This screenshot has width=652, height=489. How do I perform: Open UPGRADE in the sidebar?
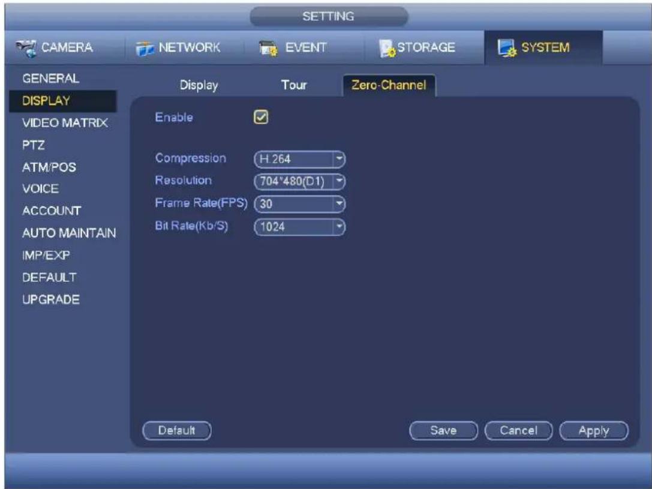[x=51, y=299]
